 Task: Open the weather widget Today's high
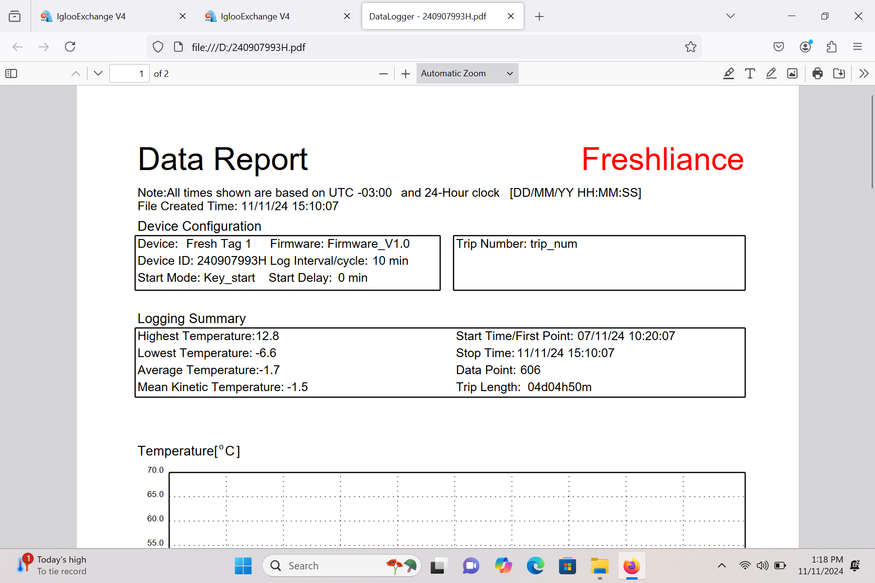(x=52, y=566)
